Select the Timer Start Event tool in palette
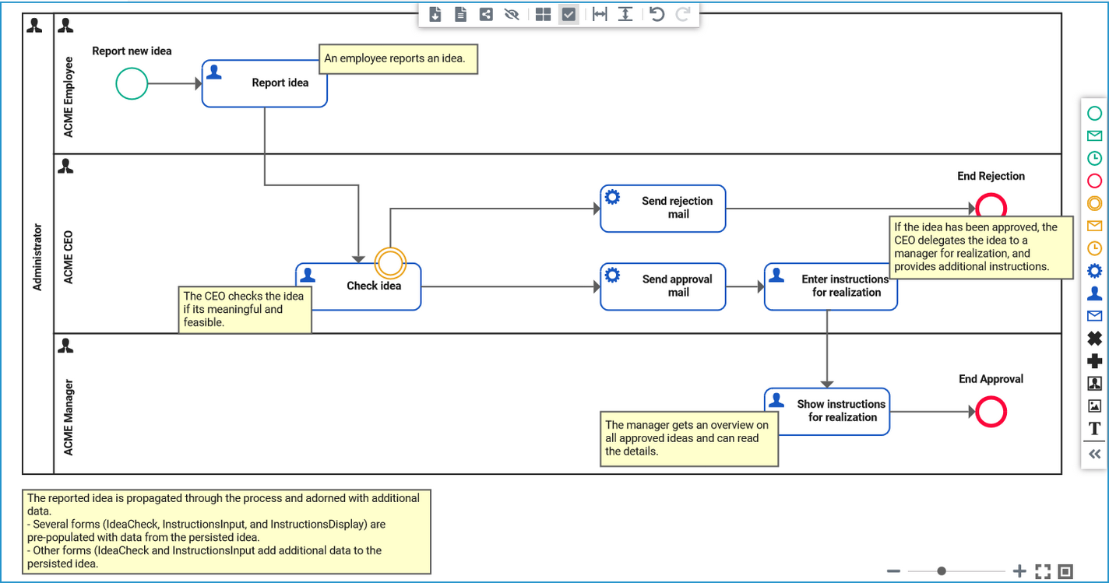 pyautogui.click(x=1093, y=158)
